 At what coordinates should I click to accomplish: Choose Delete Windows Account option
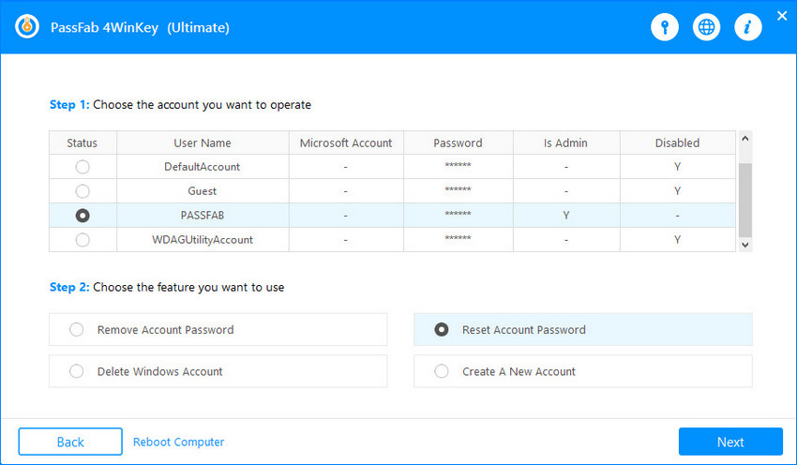tap(218, 371)
